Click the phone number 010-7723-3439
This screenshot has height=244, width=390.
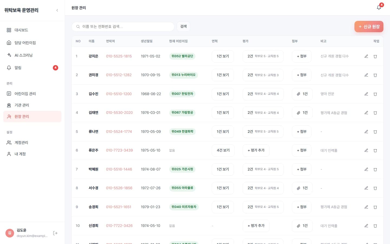(119, 150)
